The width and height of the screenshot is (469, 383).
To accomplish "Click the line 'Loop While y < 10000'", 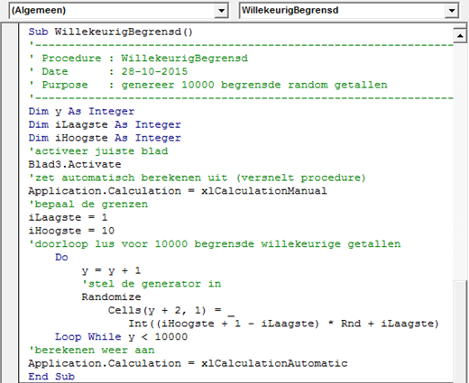I will click(121, 337).
